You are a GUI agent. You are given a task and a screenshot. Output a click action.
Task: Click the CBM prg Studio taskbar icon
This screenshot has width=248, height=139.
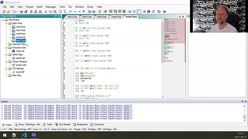(x=34, y=135)
